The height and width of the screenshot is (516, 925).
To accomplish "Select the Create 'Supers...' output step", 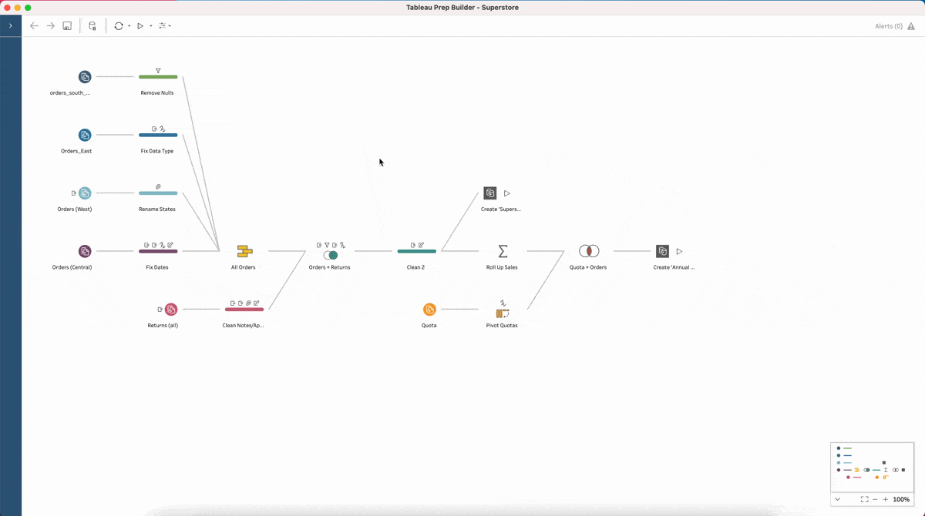I will (x=490, y=193).
